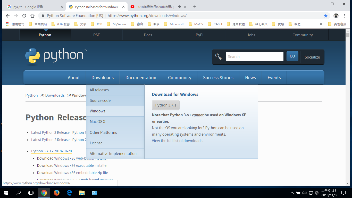Click the address bar URL
This screenshot has height=198, width=352.
pyautogui.click(x=147, y=16)
